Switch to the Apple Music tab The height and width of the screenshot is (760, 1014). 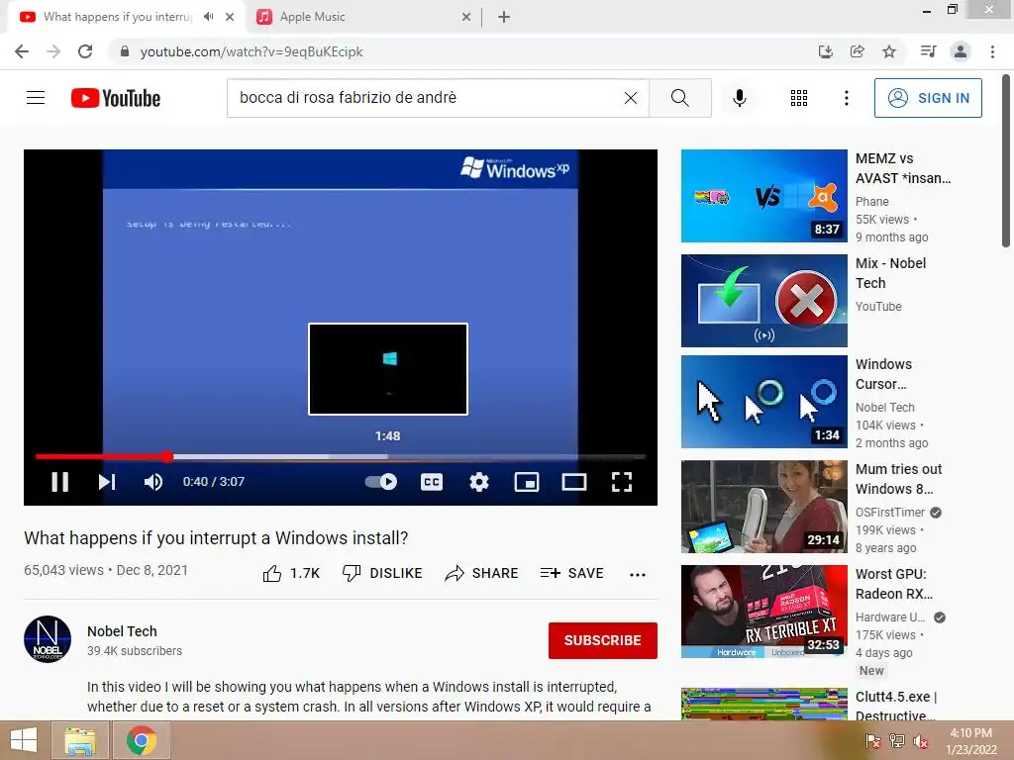[x=362, y=17]
